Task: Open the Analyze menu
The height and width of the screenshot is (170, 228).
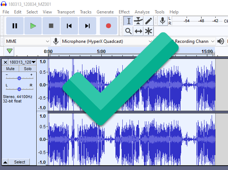Action: click(x=142, y=12)
